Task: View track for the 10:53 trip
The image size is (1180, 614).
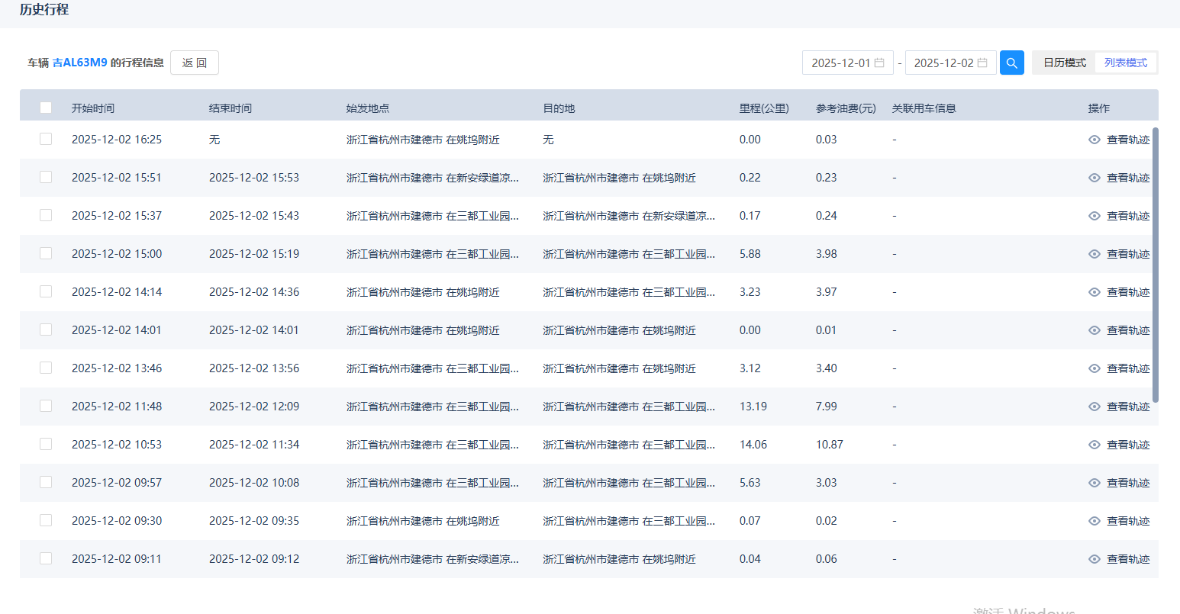Action: 1119,445
